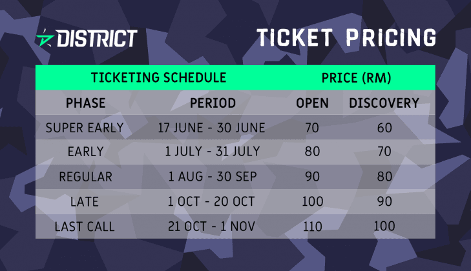Click the 1 AUG - 30 SEP period

point(213,176)
